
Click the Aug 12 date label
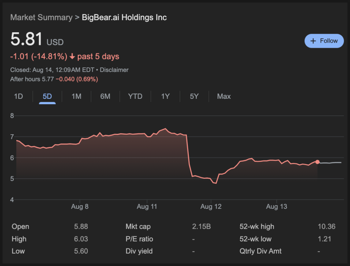tap(211, 207)
